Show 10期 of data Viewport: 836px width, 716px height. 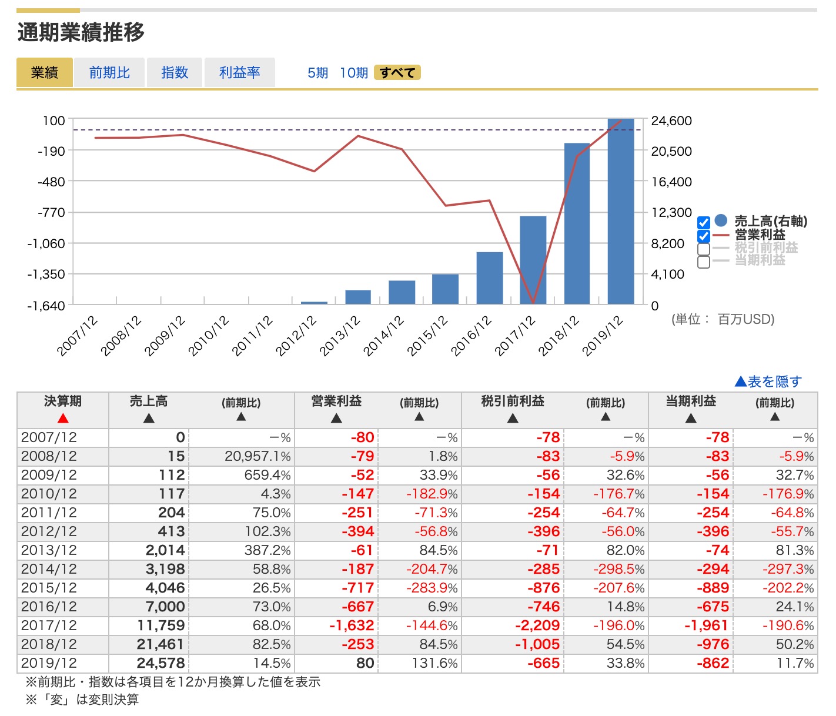click(353, 73)
